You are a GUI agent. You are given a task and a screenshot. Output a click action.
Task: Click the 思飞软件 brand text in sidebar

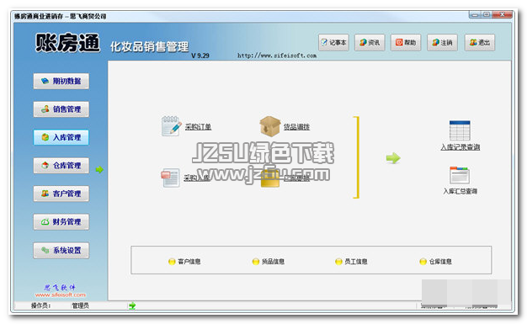pyautogui.click(x=60, y=287)
